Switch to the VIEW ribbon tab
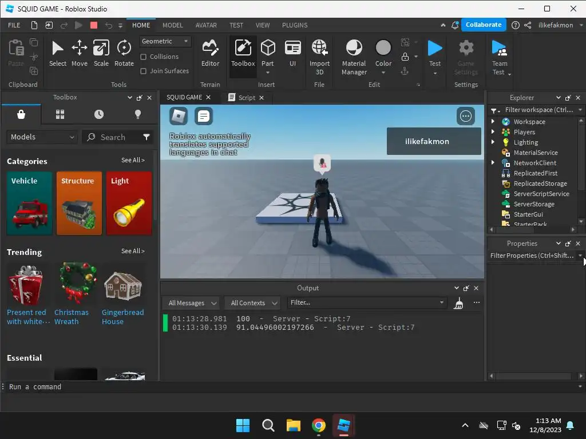Image resolution: width=586 pixels, height=439 pixels. coord(263,25)
